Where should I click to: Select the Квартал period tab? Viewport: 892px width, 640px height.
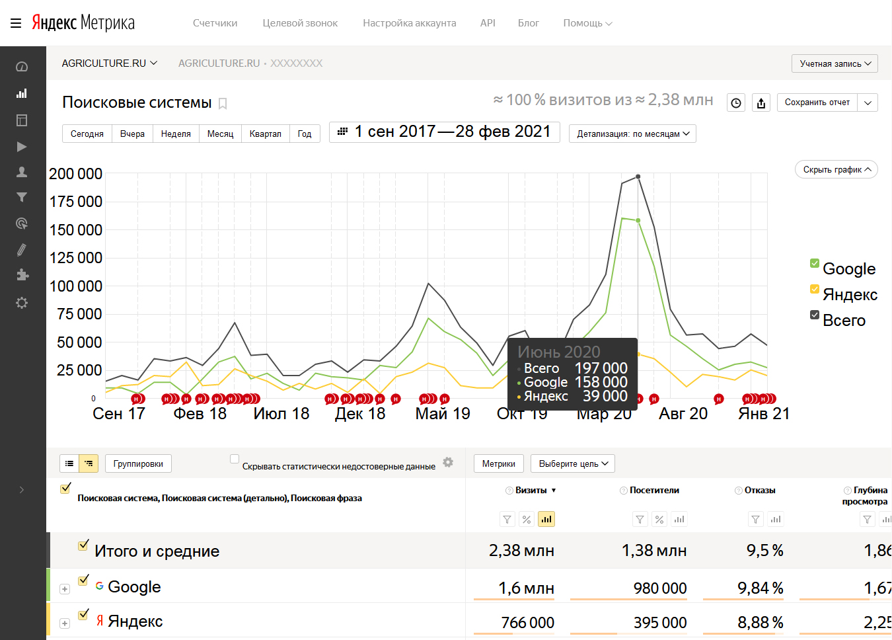[x=265, y=134]
